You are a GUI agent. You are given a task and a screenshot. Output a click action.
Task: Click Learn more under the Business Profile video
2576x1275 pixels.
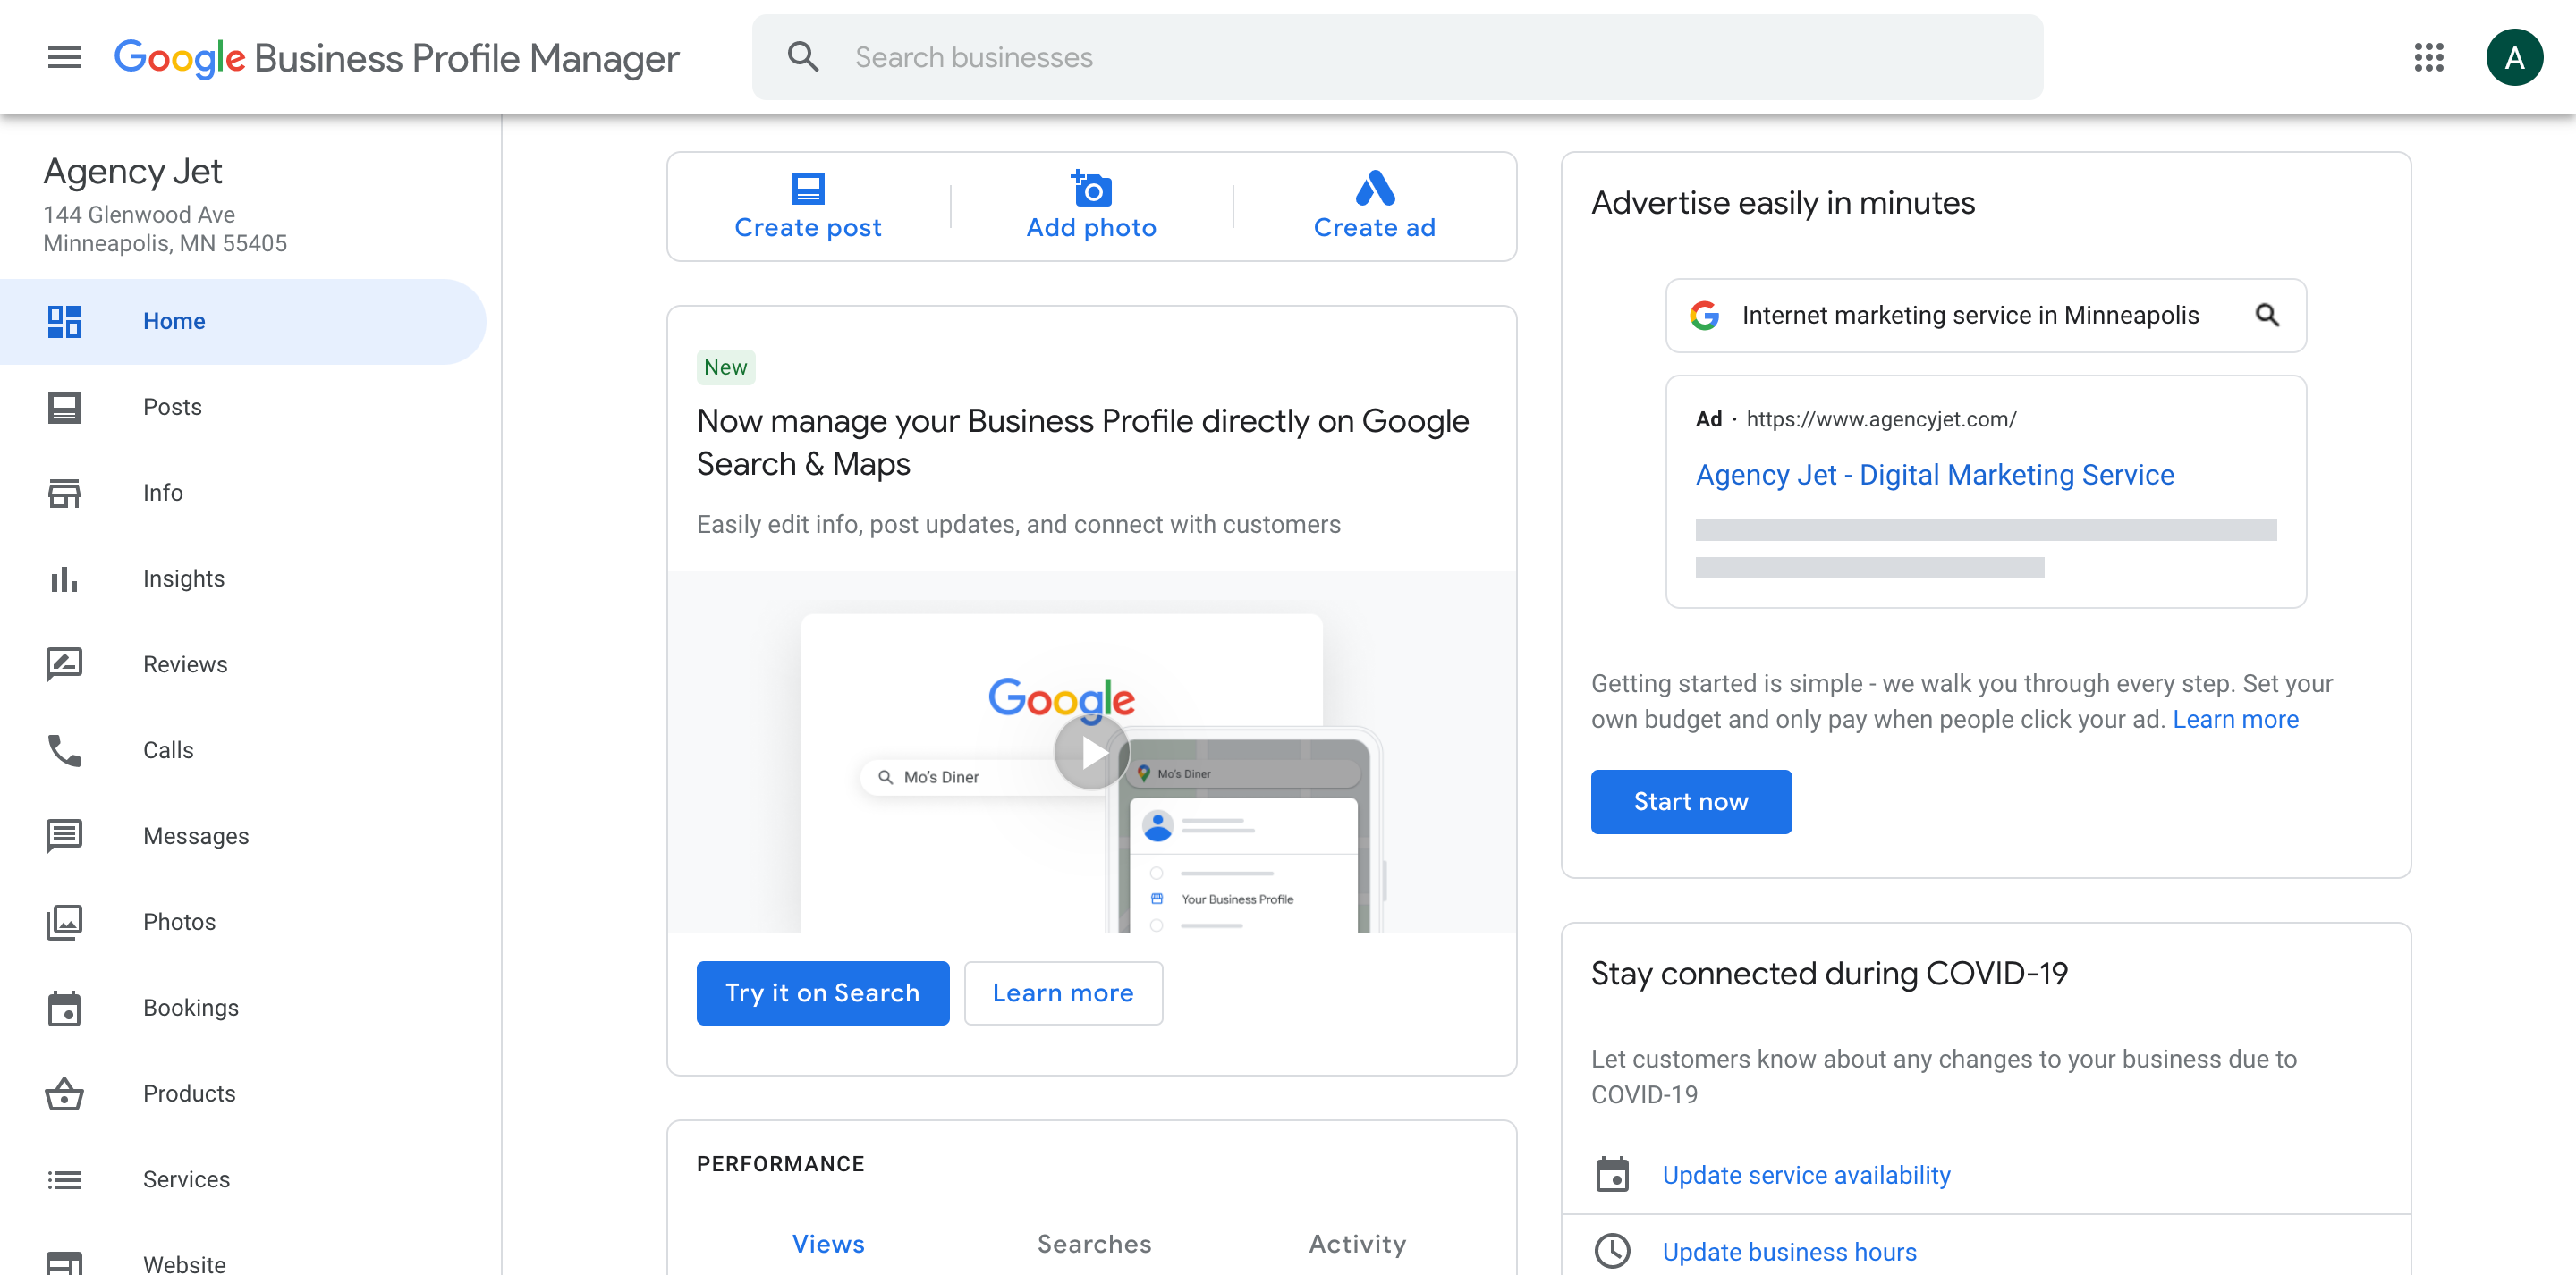point(1063,993)
